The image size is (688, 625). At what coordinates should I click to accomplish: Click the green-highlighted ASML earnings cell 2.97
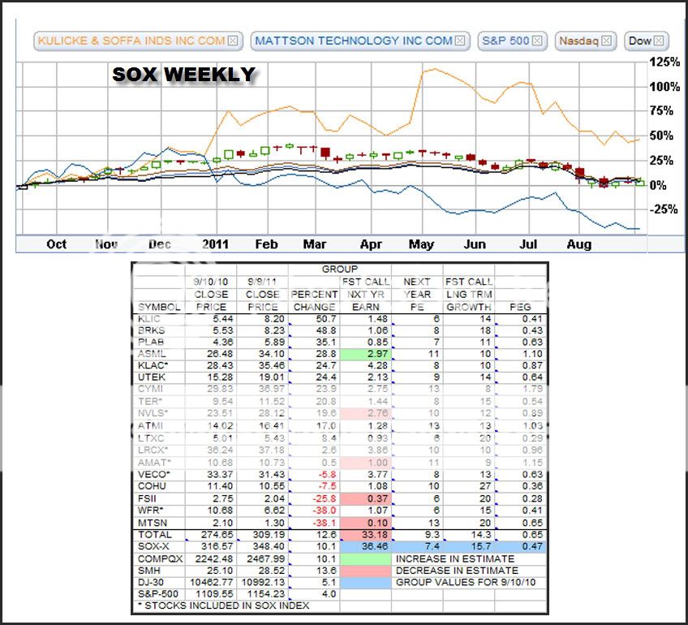[365, 355]
